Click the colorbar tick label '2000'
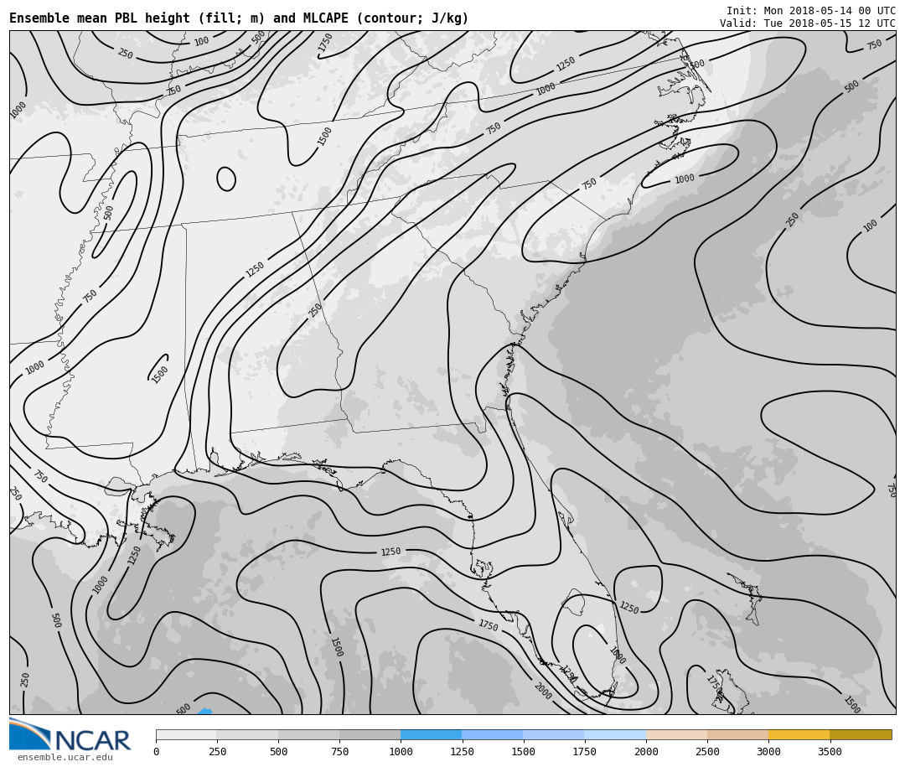Screen dimensions: 905x767 pos(646,751)
